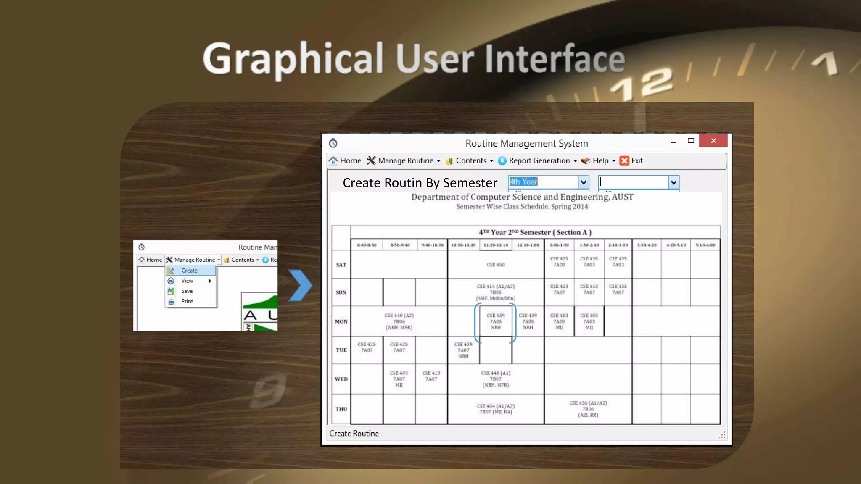Click the Help book icon
Screen dimensions: 861x484
click(x=586, y=160)
